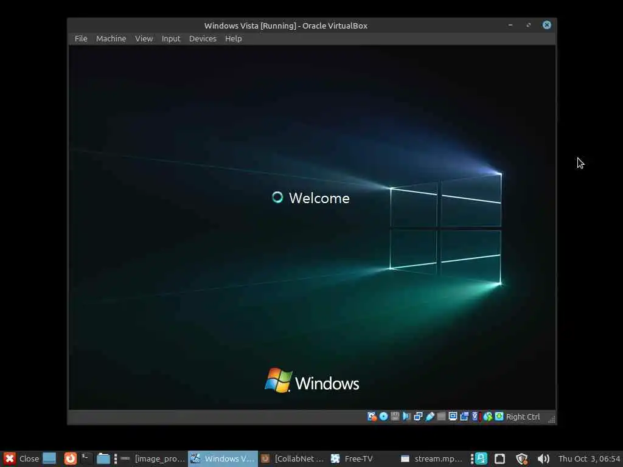
Task: Open the clock showing Thu Oct 3
Action: click(589, 458)
